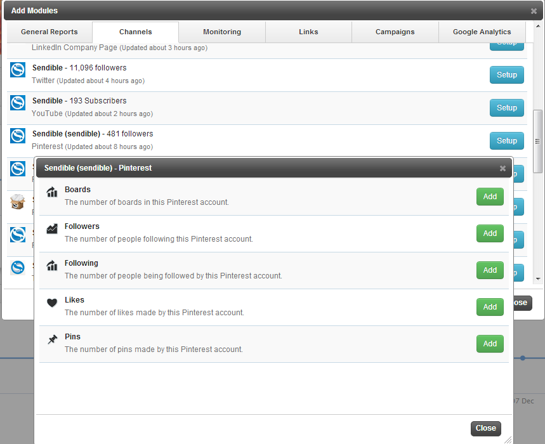The width and height of the screenshot is (545, 444).
Task: Open the General Reports tab
Action: (x=49, y=32)
